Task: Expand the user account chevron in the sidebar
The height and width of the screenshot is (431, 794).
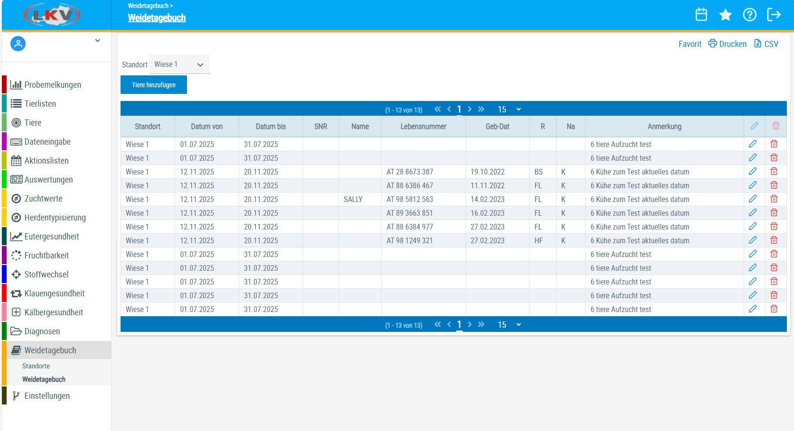Action: point(97,41)
